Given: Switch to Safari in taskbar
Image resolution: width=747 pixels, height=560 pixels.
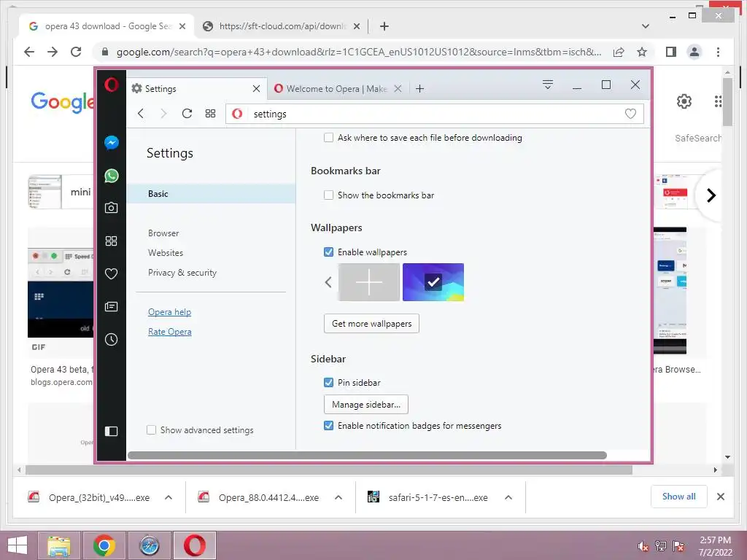Looking at the screenshot, I should coord(150,545).
